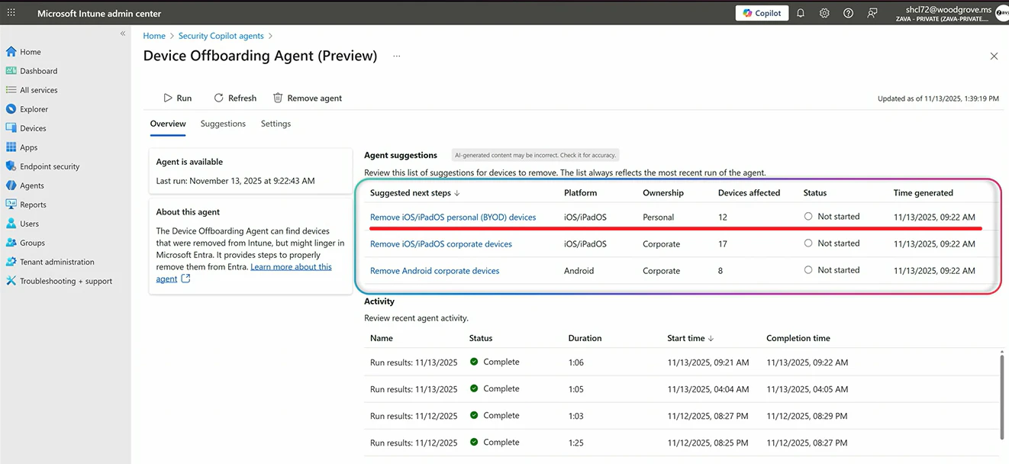
Task: Open the help question mark icon
Action: (x=848, y=13)
